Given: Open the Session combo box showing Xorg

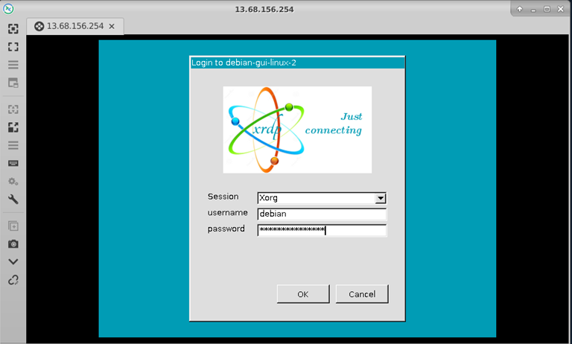Looking at the screenshot, I should click(x=322, y=198).
